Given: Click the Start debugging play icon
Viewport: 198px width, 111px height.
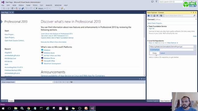Looking at the screenshot, I should point(37,8).
